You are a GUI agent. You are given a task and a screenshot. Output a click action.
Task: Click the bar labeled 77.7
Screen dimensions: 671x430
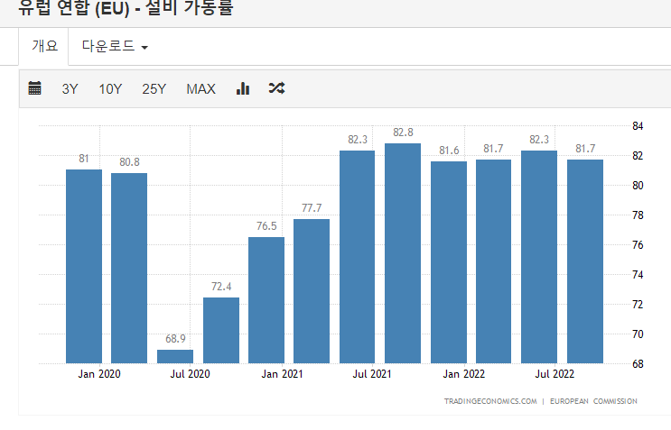(312, 291)
